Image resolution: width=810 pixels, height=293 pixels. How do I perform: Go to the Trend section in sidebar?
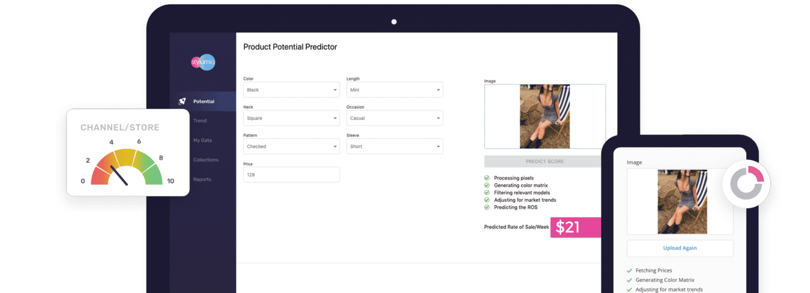tap(200, 121)
